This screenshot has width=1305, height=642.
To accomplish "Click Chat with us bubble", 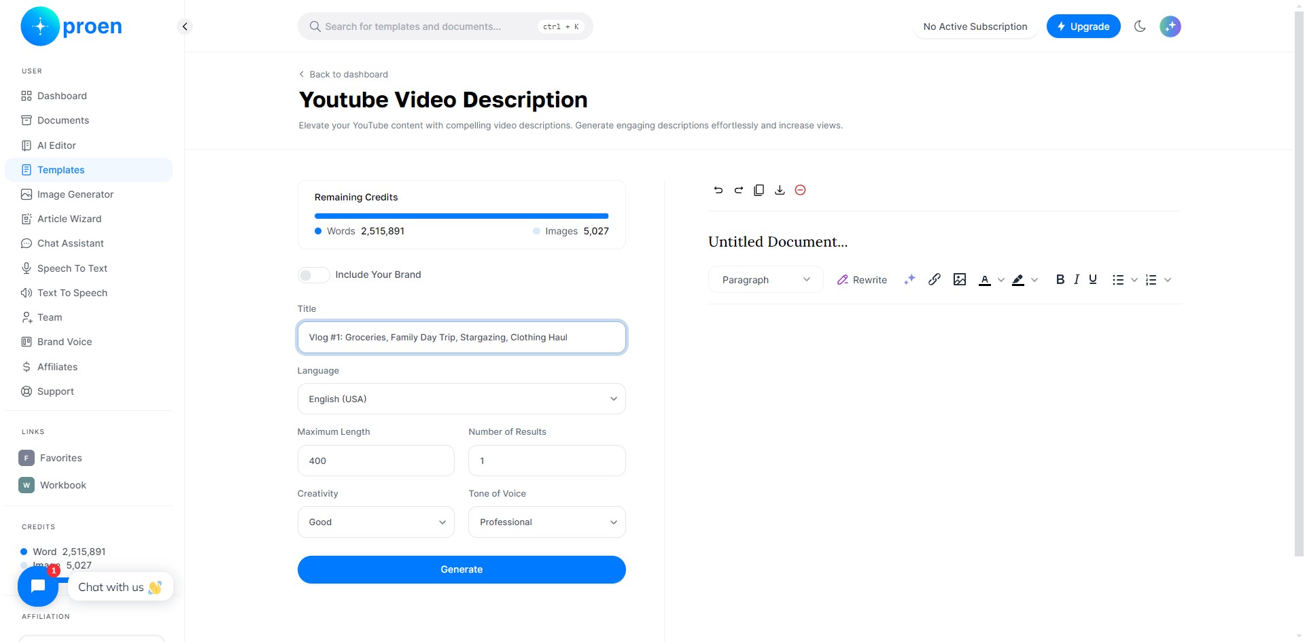I will pos(120,587).
